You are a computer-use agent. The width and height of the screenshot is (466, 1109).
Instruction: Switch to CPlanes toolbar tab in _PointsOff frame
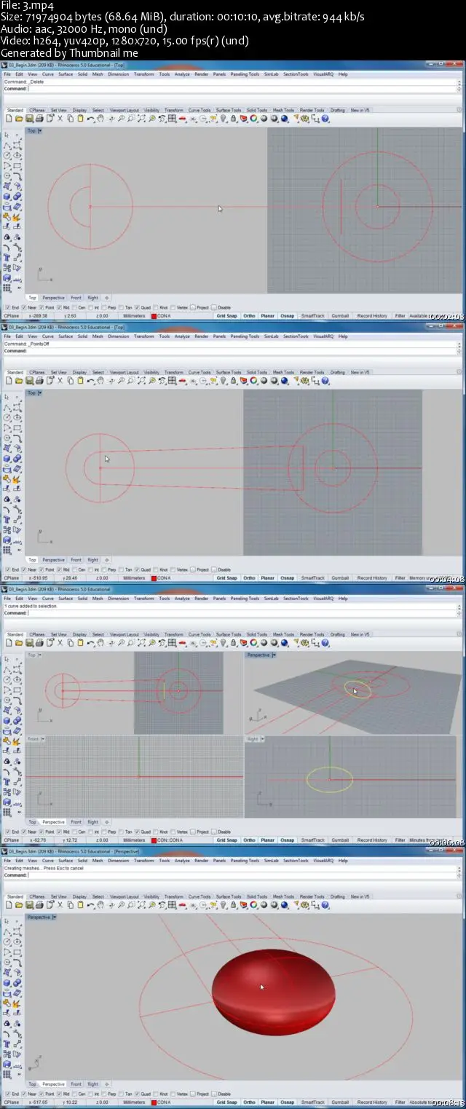[36, 372]
